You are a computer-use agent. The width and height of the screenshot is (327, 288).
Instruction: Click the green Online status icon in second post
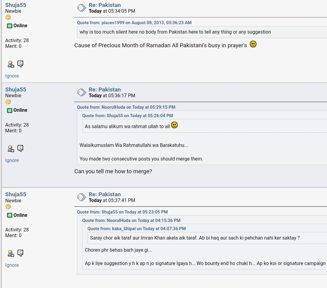[10, 110]
